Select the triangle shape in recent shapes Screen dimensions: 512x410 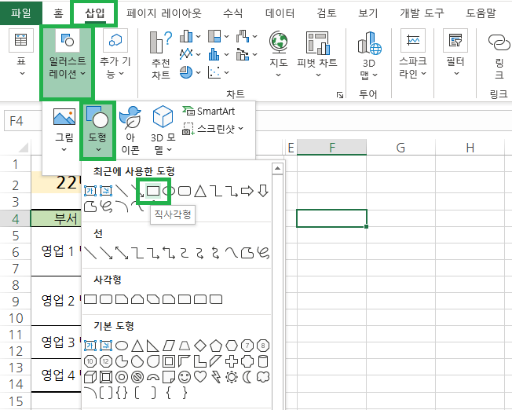tap(200, 191)
